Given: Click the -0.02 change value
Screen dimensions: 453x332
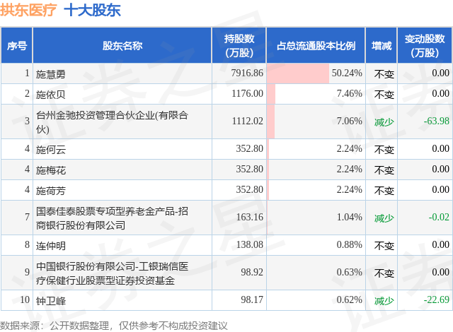Looking at the screenshot, I should click(x=439, y=217).
